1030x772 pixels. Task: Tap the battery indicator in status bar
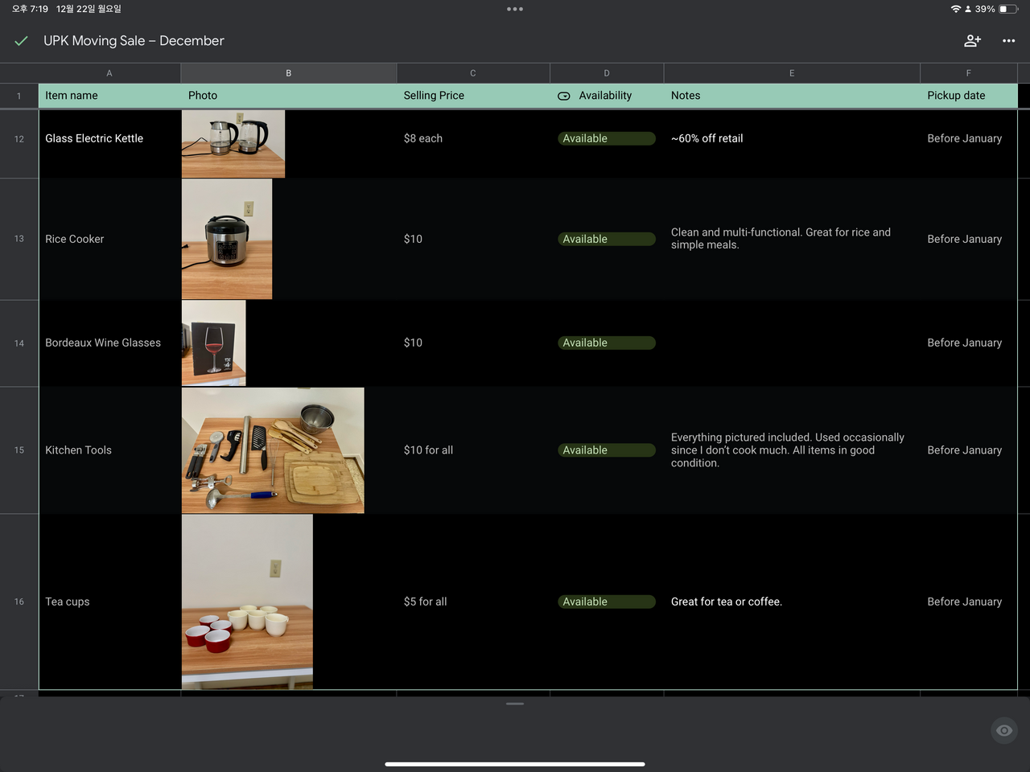[x=1008, y=10]
